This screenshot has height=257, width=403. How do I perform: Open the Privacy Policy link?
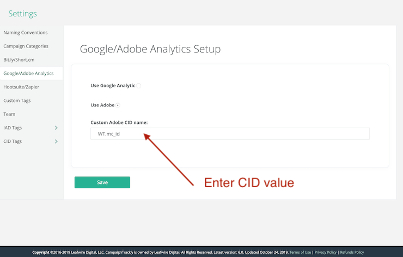[326, 252]
